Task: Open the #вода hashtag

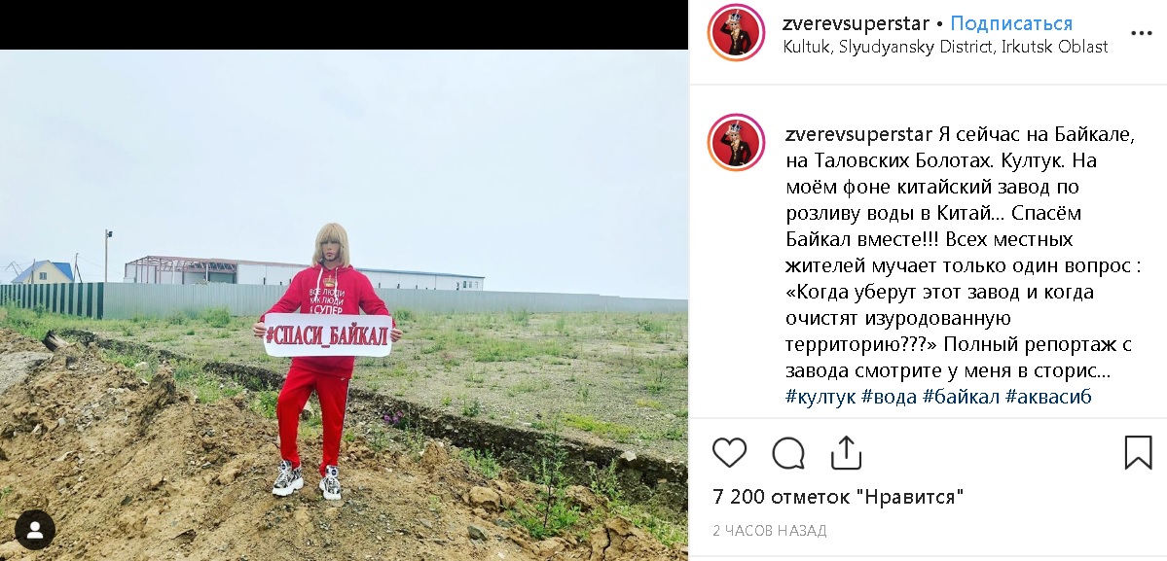Action: click(890, 397)
